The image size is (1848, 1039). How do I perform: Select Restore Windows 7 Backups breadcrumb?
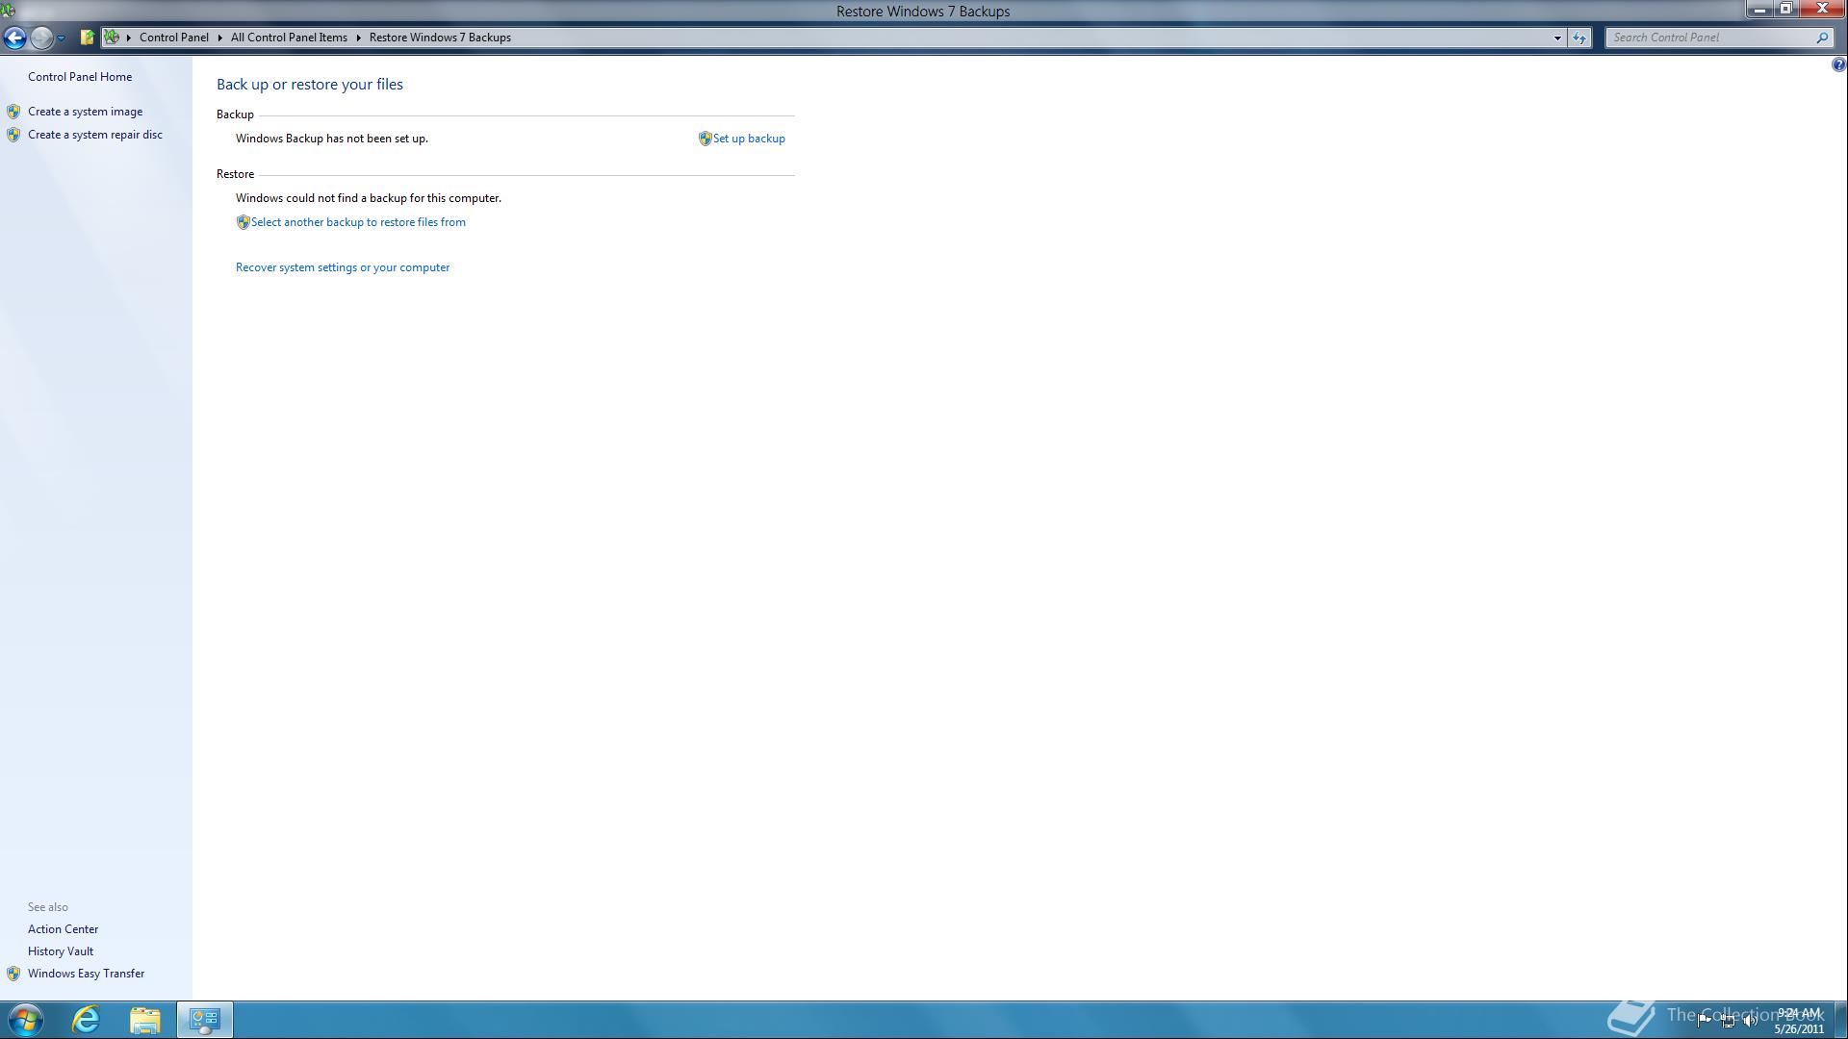coord(440,38)
